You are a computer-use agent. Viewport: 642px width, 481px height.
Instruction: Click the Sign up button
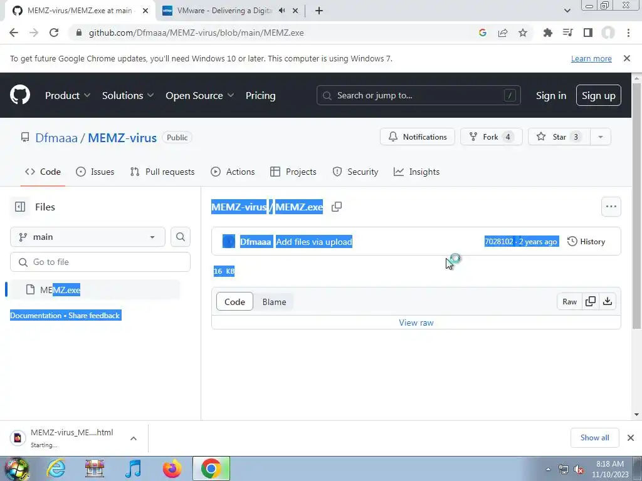coord(599,95)
